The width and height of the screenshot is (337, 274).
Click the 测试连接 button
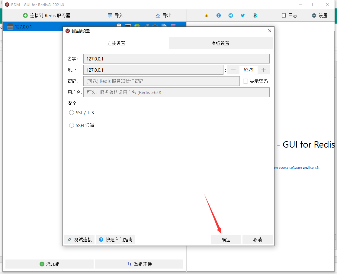click(80, 240)
